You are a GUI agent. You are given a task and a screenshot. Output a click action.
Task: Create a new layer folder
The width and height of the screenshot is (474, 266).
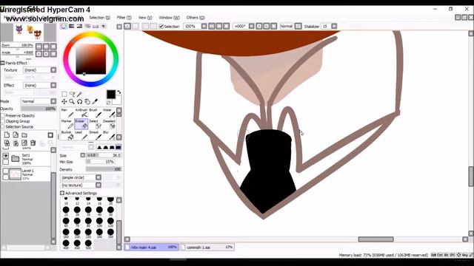[x=24, y=134]
